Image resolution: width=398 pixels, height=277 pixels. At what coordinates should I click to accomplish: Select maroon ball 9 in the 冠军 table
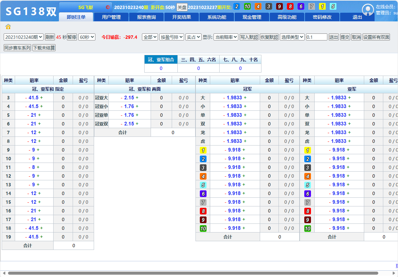(x=203, y=220)
